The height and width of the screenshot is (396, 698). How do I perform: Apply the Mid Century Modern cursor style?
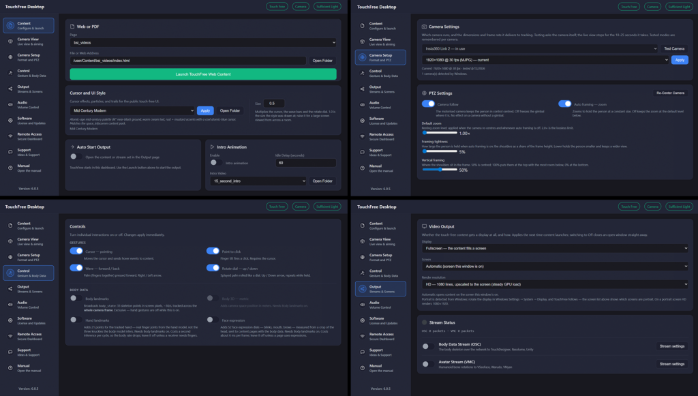tap(205, 110)
